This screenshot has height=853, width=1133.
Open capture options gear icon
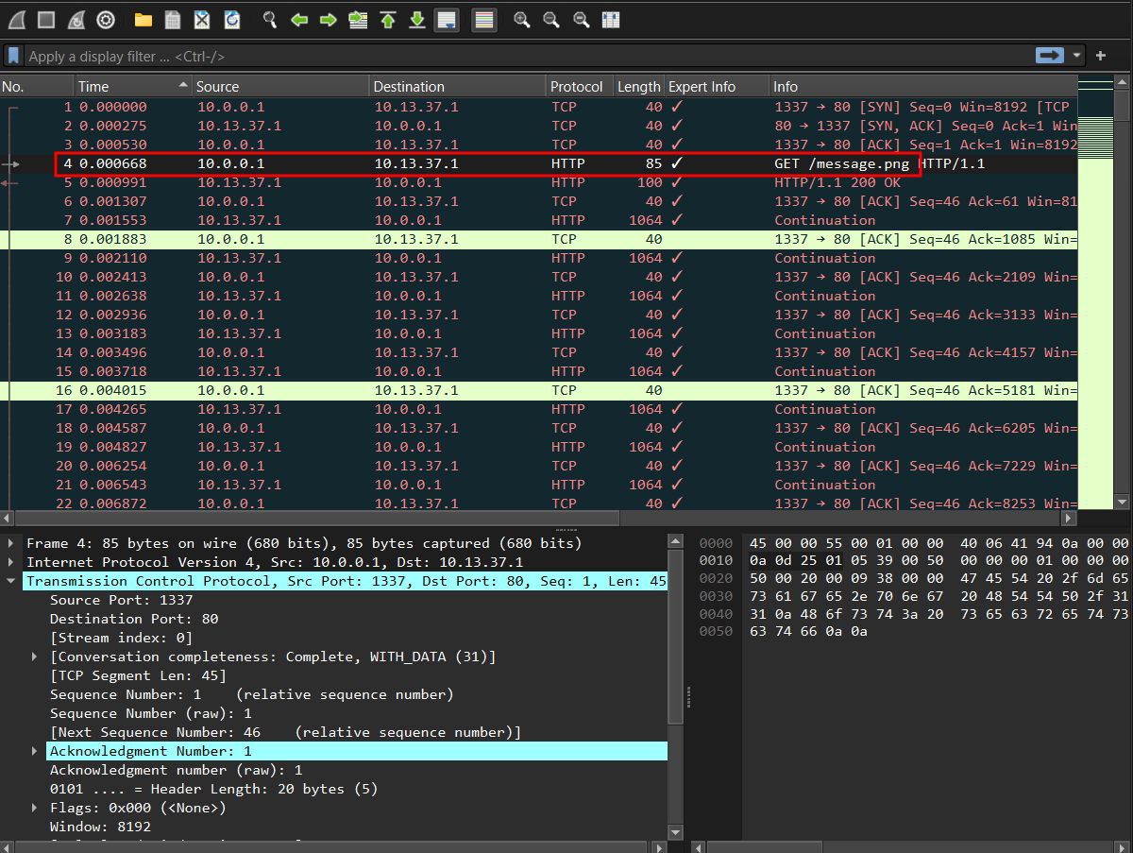[x=107, y=19]
